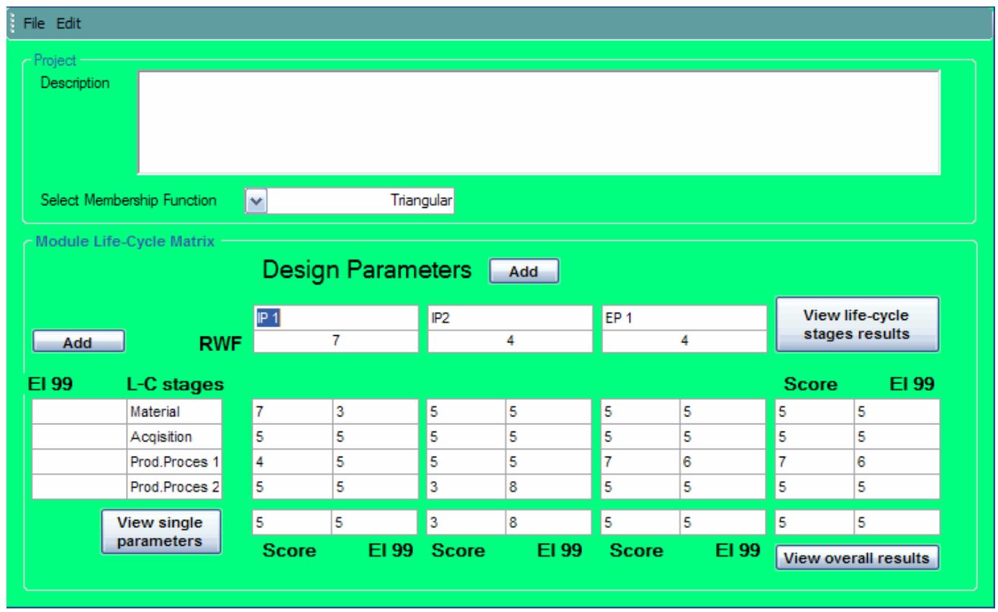Click the empty EI 99 cell beside Material

79,414
